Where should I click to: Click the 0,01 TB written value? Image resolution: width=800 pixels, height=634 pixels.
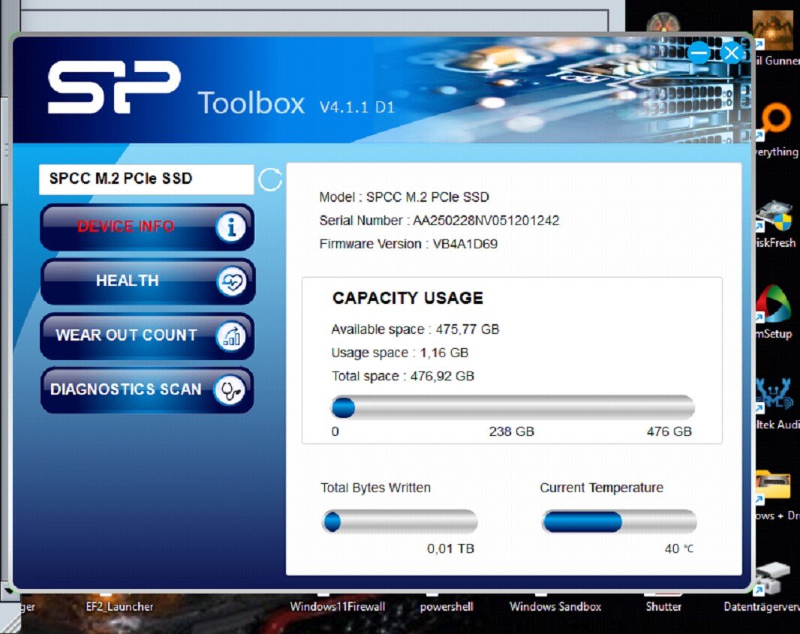[x=450, y=548]
